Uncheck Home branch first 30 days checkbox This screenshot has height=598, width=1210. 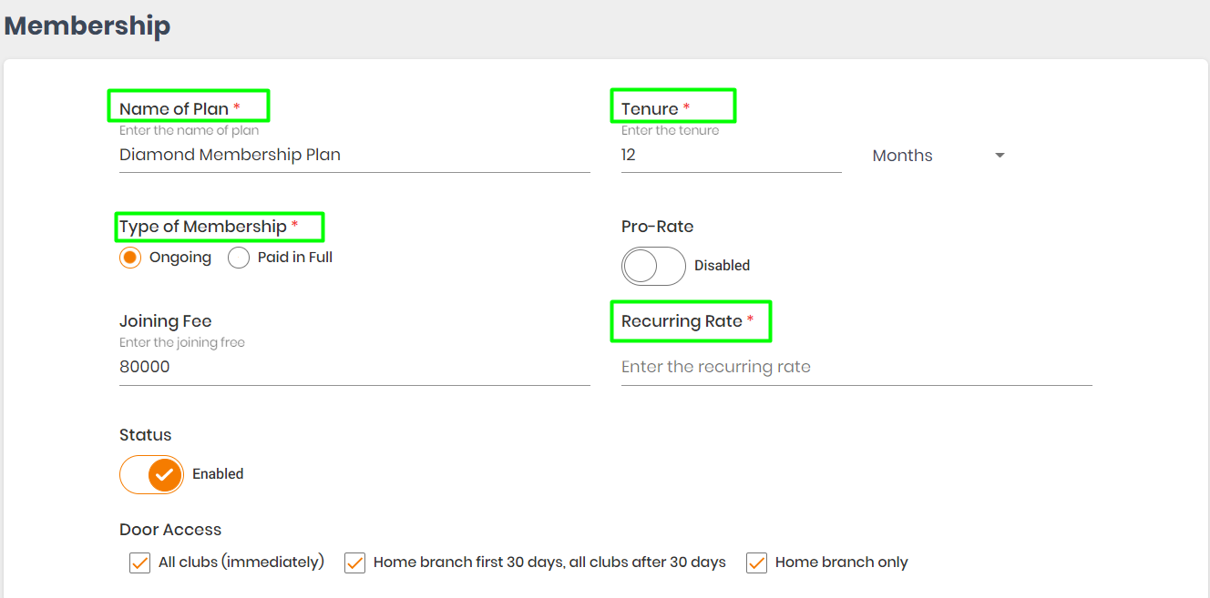[x=354, y=563]
